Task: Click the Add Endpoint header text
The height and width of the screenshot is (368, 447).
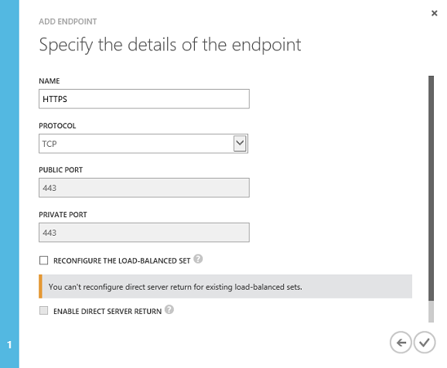Action: point(68,22)
